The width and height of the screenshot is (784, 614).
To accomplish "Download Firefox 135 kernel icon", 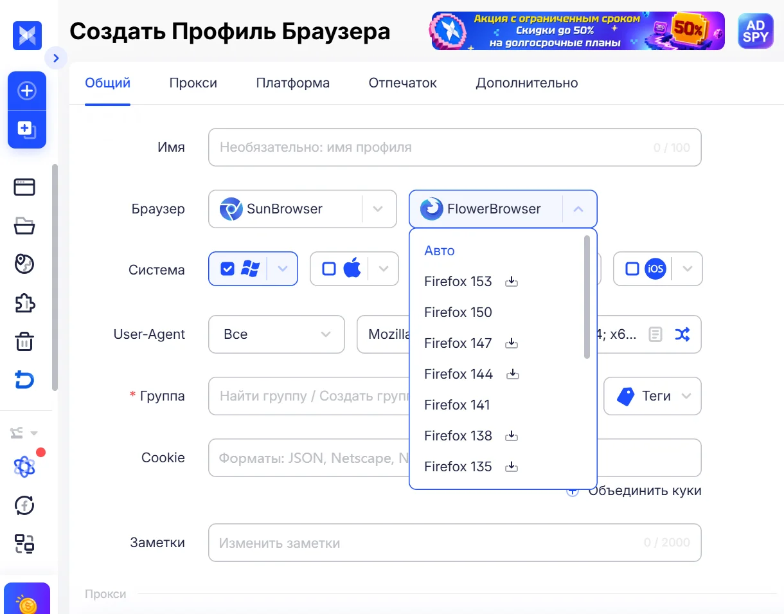I will (x=512, y=467).
